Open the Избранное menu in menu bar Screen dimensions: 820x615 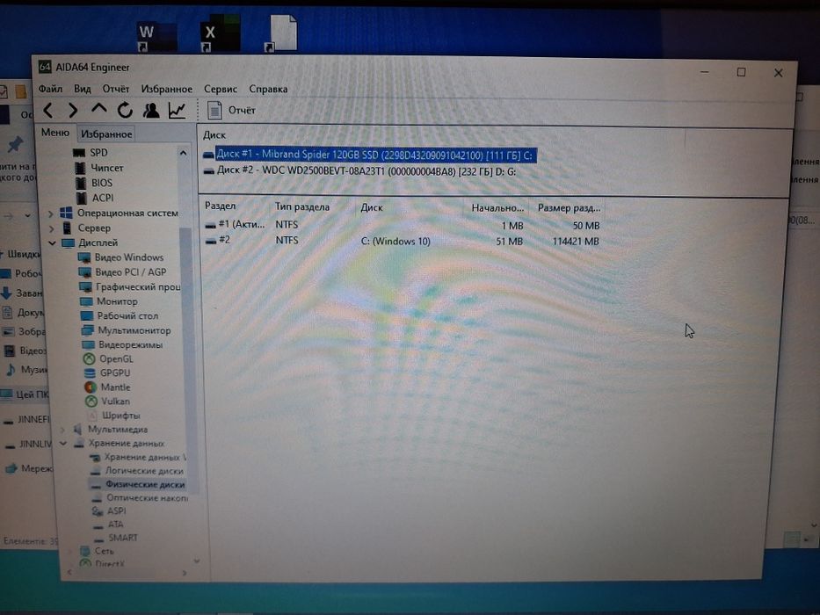click(x=166, y=89)
